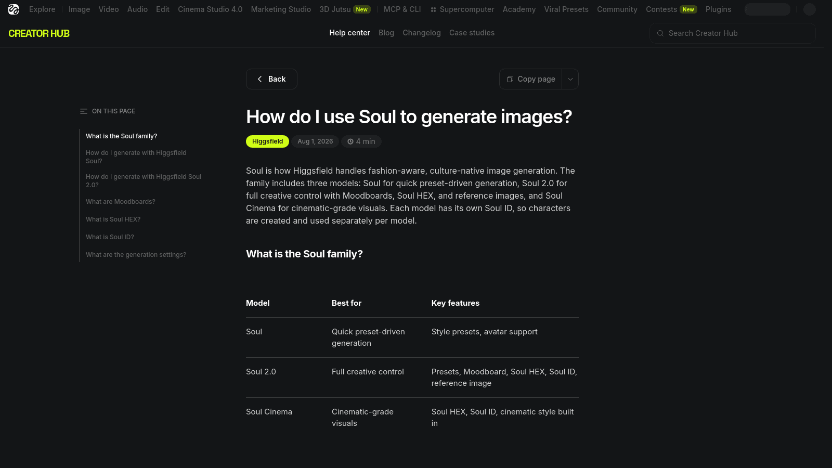Open the Image menu
This screenshot has height=468, width=832.
79,9
